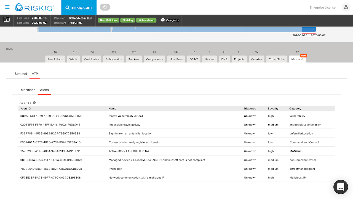Click alert ID F007461A-C92F-48E5-A734-89A4E5F38A15
Screen dimensions: 353x199
coord(50,142)
